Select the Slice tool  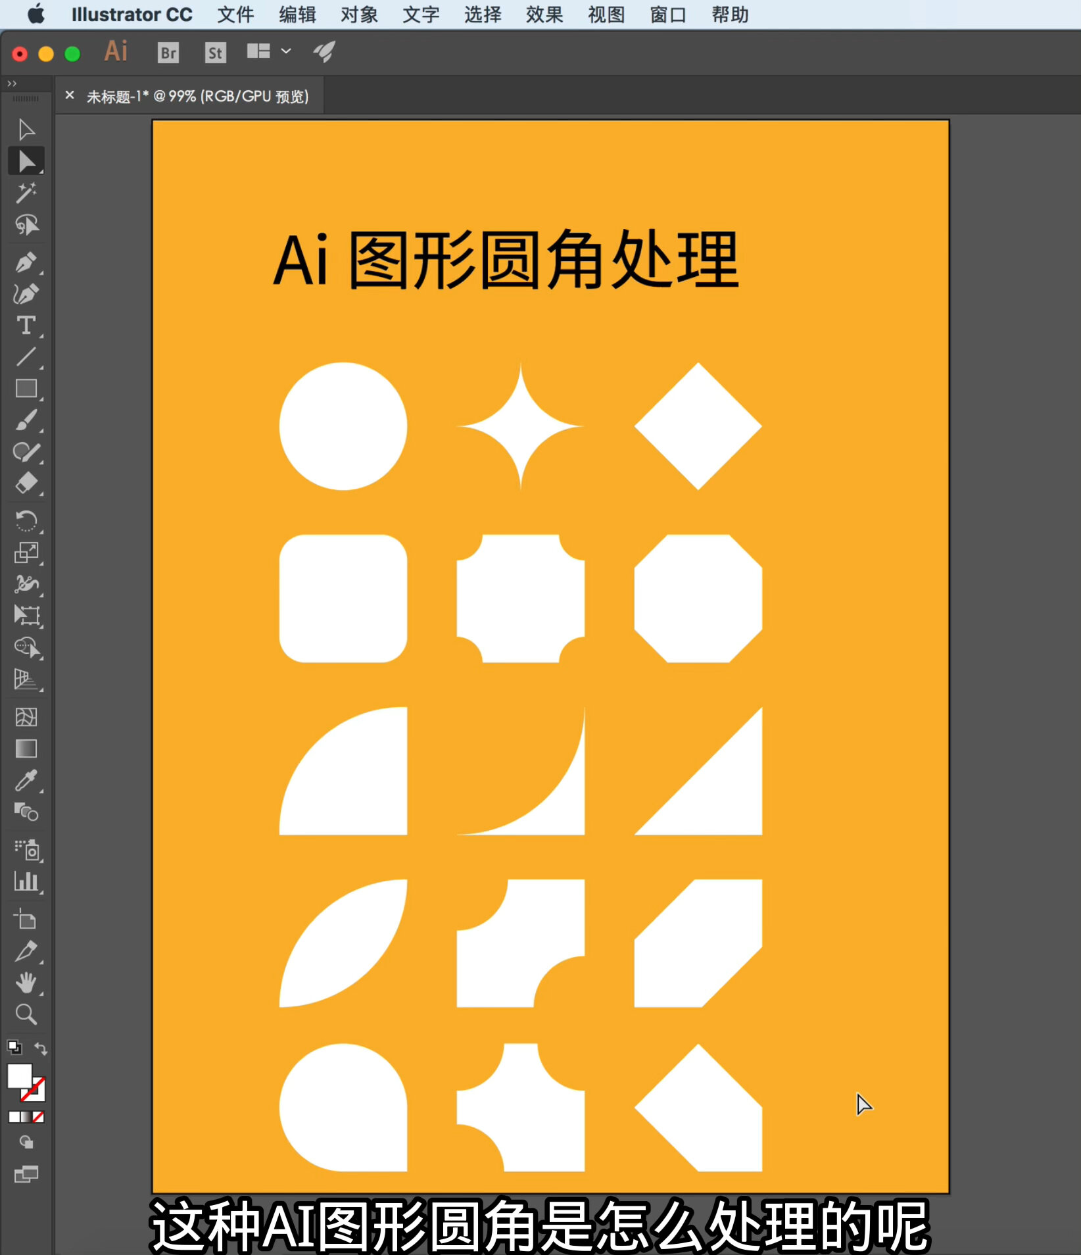coord(26,951)
